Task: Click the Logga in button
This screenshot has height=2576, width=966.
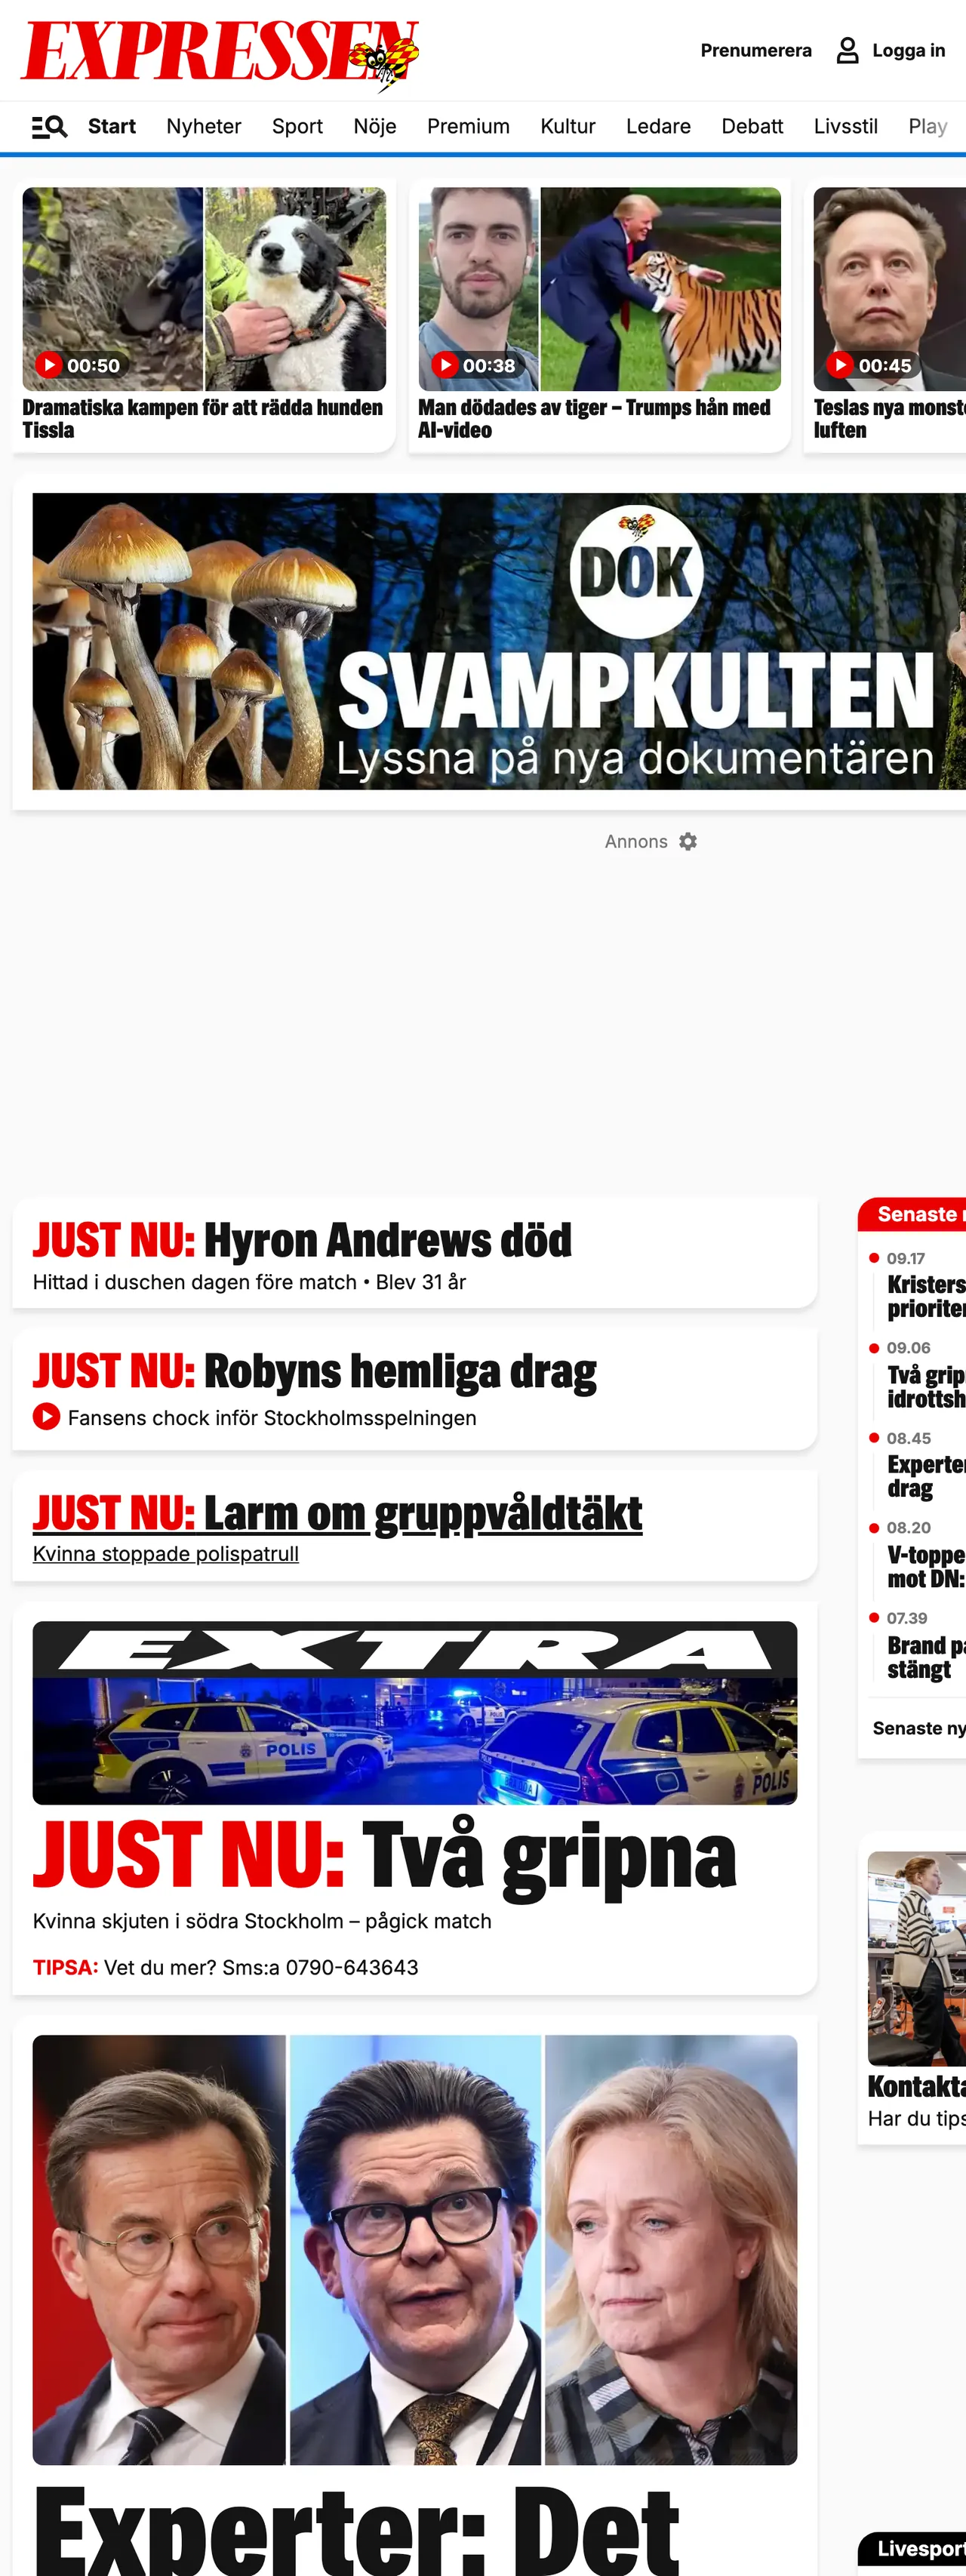Action: (908, 50)
